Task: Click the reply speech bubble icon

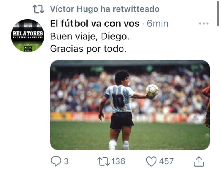Action: [x=56, y=161]
